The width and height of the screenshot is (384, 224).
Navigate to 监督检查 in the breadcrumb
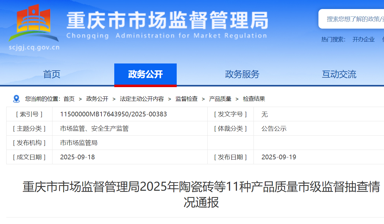click(186, 99)
